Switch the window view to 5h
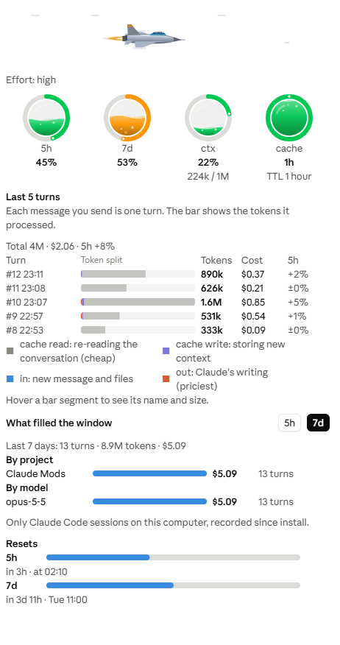Viewport: 340px width, 645px height. click(289, 423)
